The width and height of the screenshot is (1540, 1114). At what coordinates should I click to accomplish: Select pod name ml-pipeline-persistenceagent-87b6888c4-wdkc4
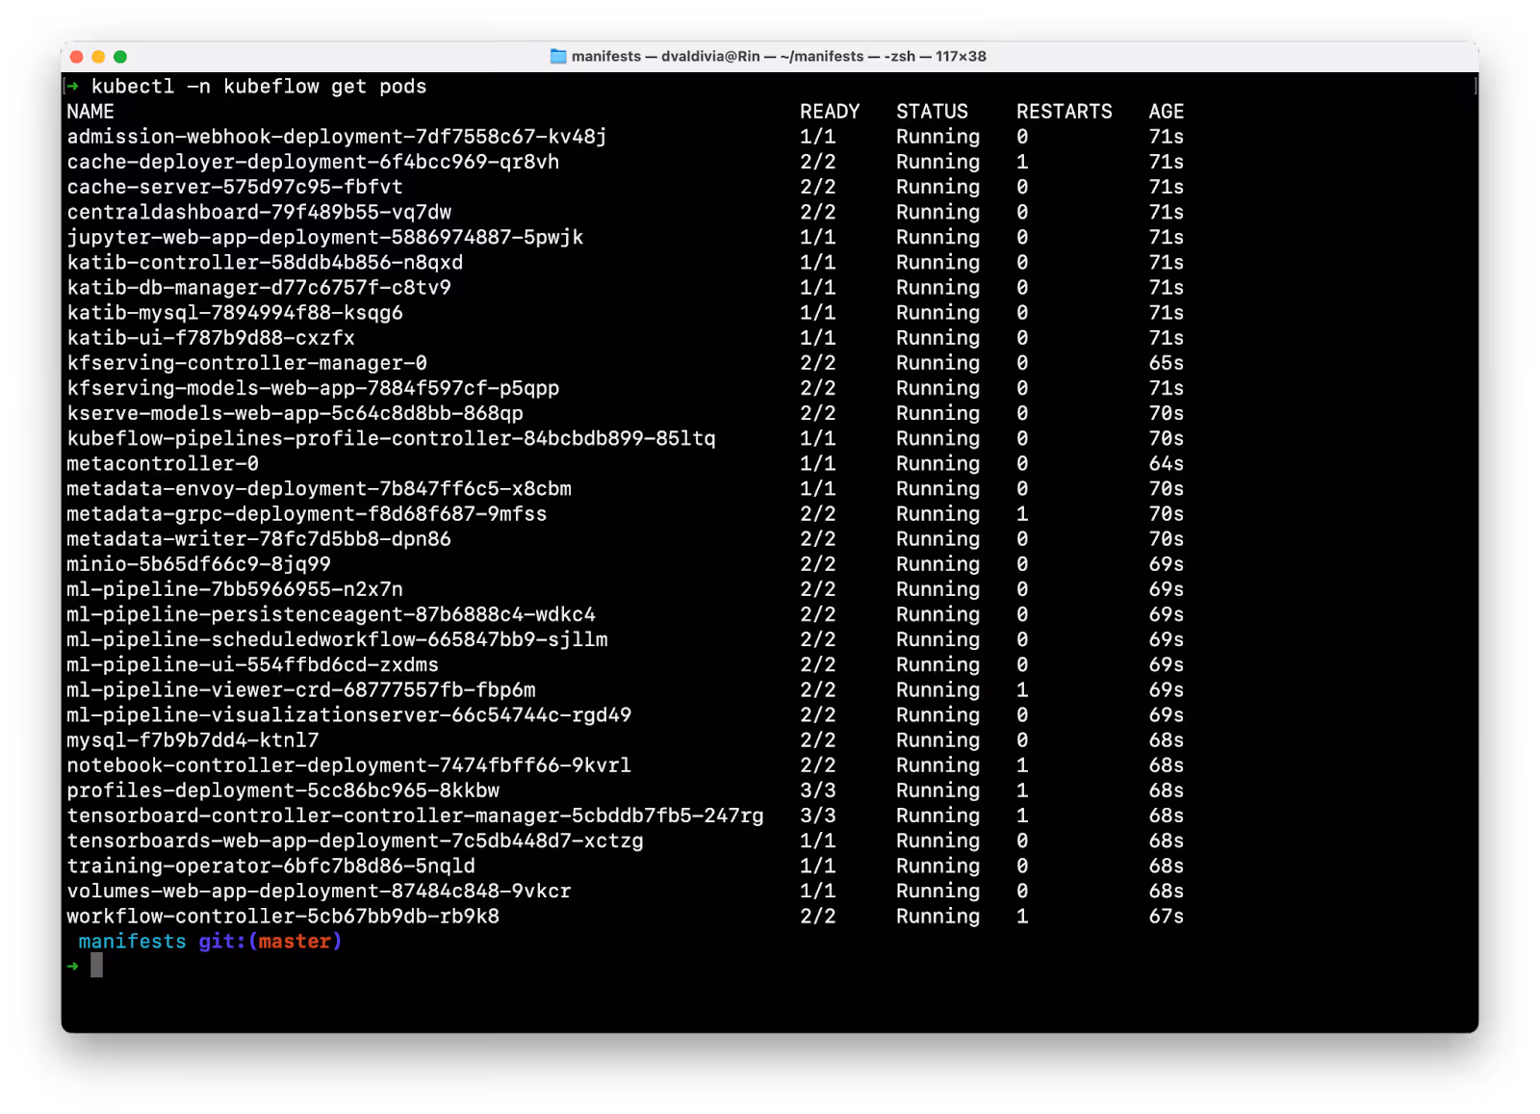pos(331,613)
